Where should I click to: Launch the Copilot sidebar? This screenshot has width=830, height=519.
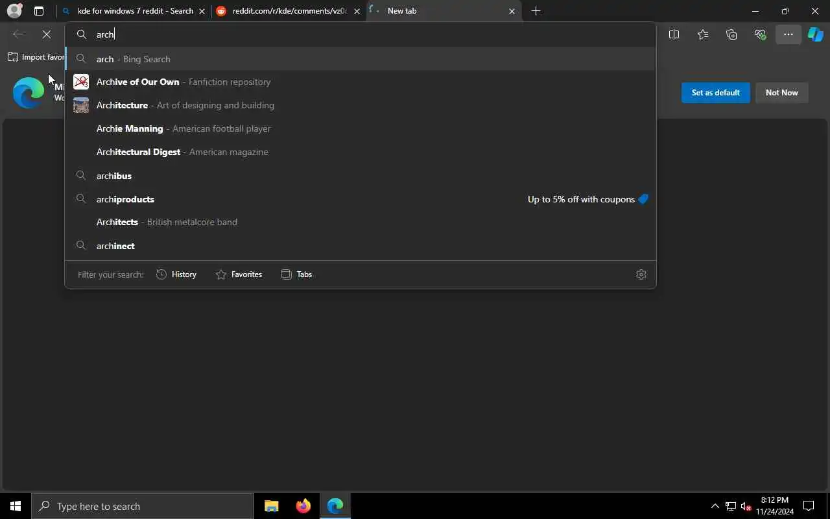pos(816,34)
